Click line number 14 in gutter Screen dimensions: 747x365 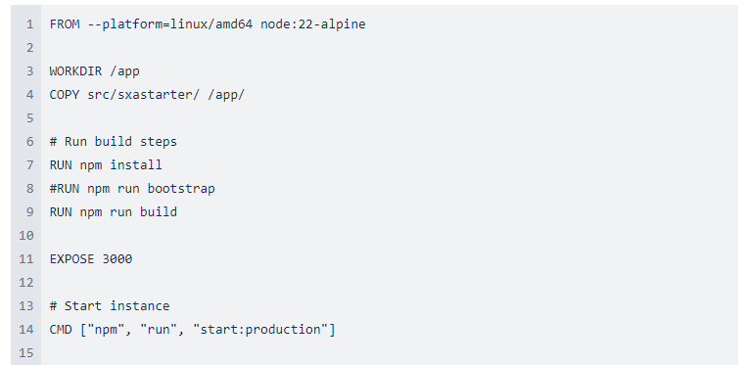26,330
